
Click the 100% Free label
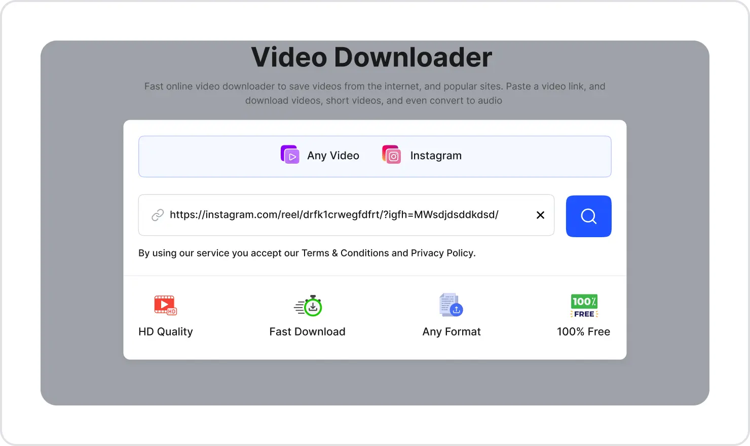pos(583,331)
